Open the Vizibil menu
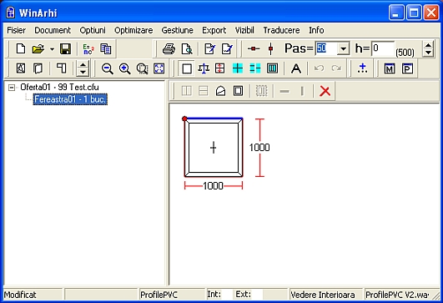The height and width of the screenshot is (303, 443). [x=244, y=30]
